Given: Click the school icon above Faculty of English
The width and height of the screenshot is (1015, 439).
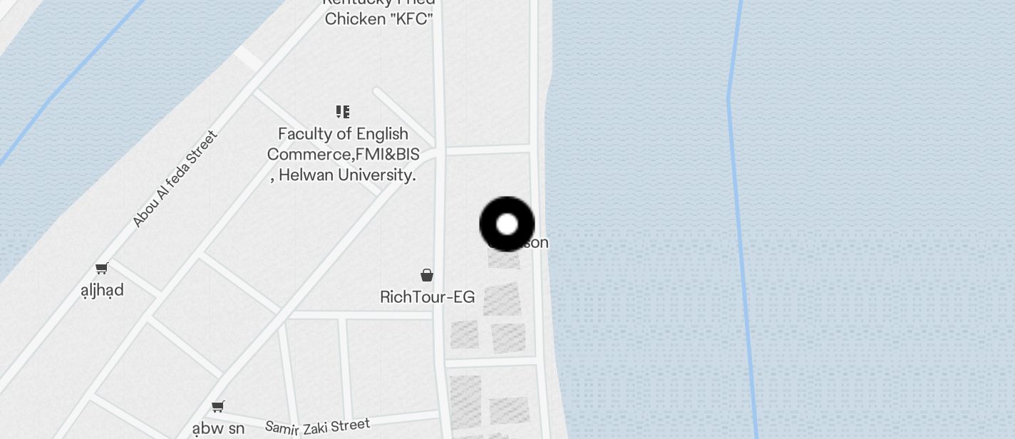Looking at the screenshot, I should pos(343,112).
